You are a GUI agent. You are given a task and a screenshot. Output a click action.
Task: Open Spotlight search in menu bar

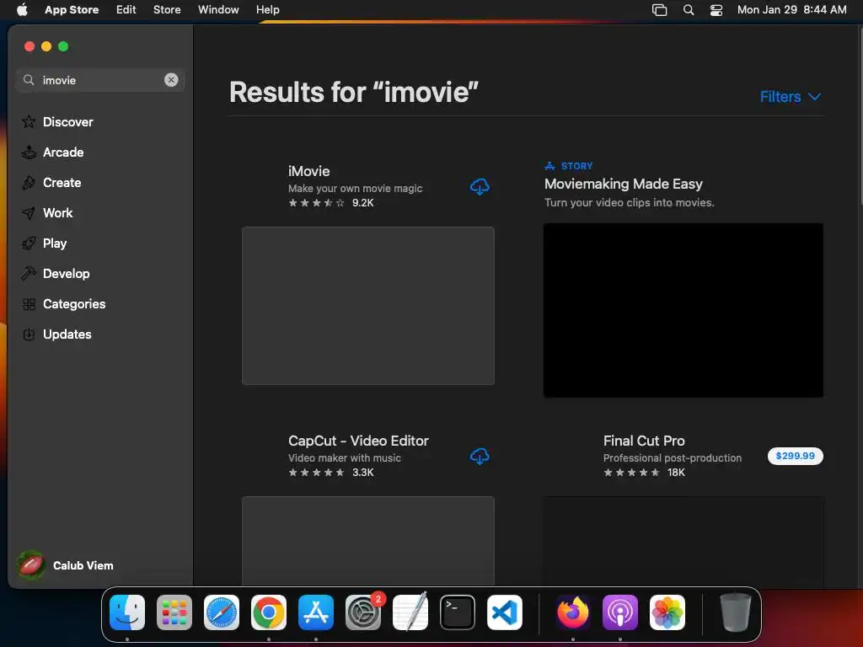(688, 10)
